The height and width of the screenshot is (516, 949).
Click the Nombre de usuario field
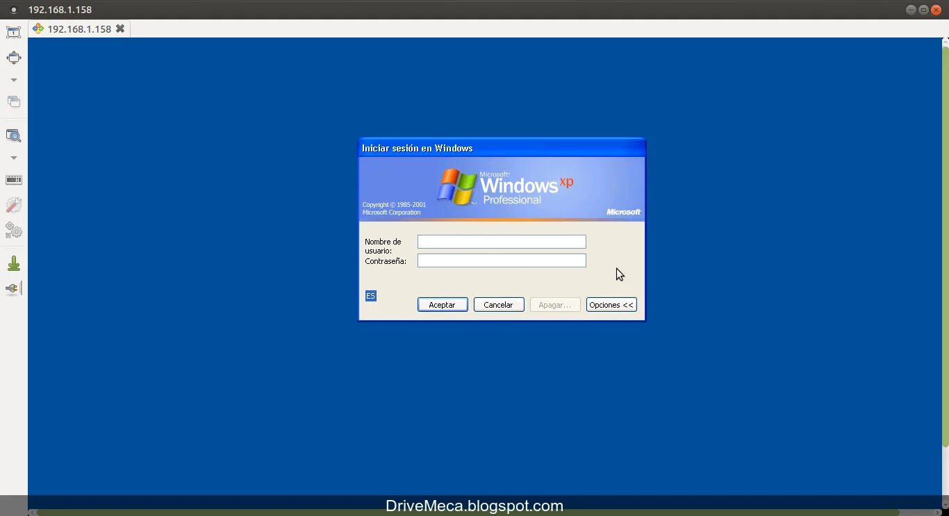502,242
